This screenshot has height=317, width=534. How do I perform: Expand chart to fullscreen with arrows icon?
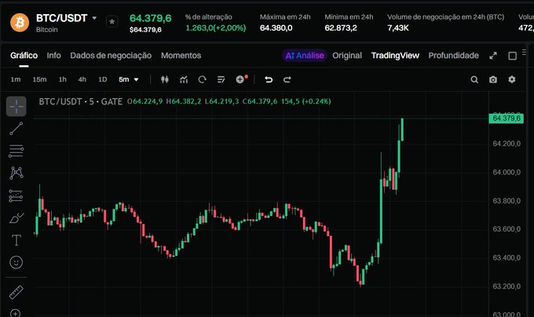493,56
